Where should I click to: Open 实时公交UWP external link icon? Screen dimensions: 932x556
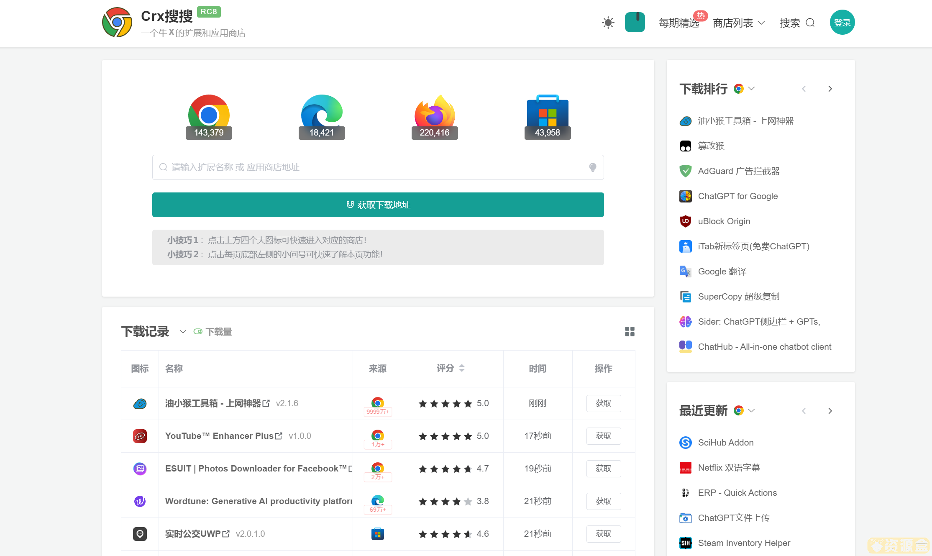(x=226, y=534)
